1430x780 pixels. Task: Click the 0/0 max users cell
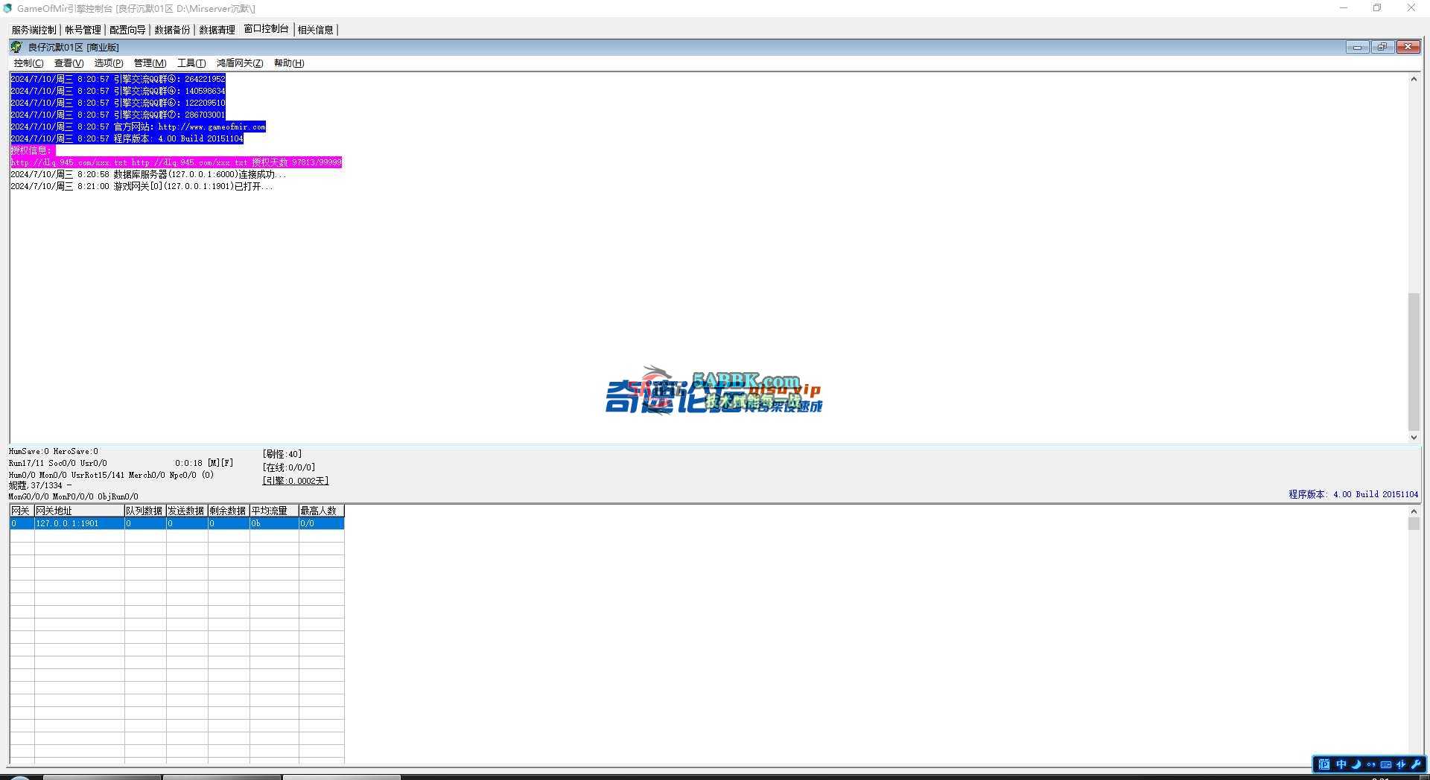pyautogui.click(x=321, y=523)
